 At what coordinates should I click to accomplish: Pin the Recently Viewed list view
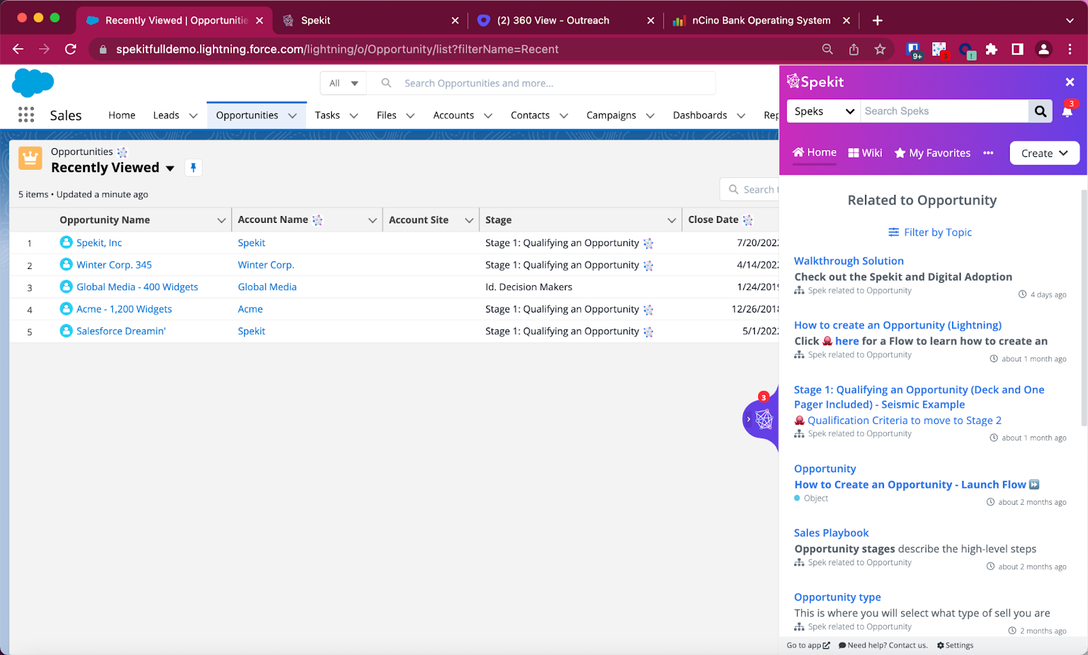(x=193, y=168)
